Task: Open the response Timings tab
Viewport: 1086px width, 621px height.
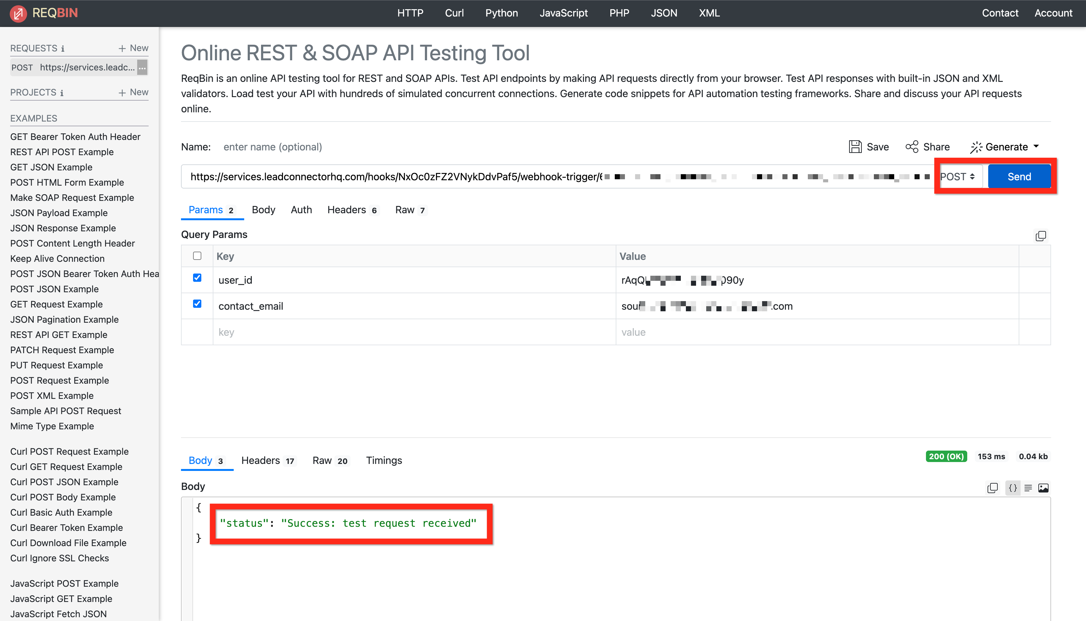Action: pyautogui.click(x=384, y=461)
